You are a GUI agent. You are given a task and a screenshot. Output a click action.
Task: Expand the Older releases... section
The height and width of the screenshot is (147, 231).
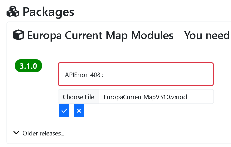point(43,133)
